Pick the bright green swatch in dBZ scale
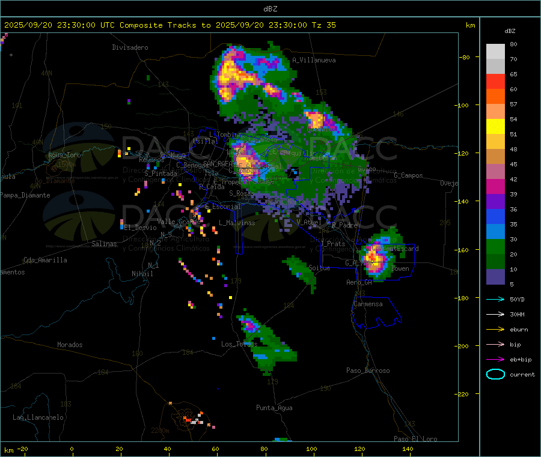Image resolution: width=541 pixels, height=457 pixels. [x=495, y=246]
